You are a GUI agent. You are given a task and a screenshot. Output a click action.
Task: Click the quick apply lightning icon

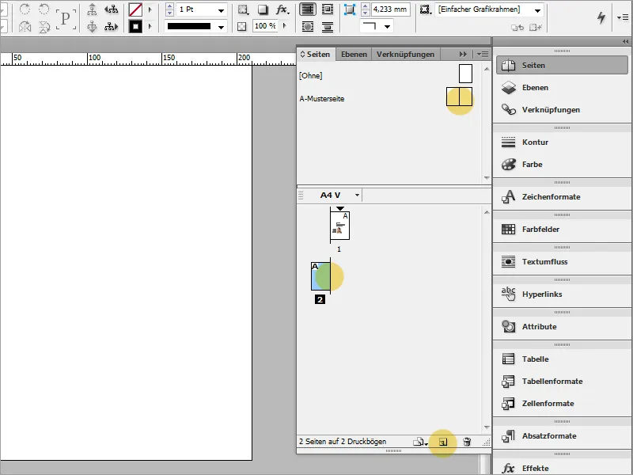(x=601, y=17)
